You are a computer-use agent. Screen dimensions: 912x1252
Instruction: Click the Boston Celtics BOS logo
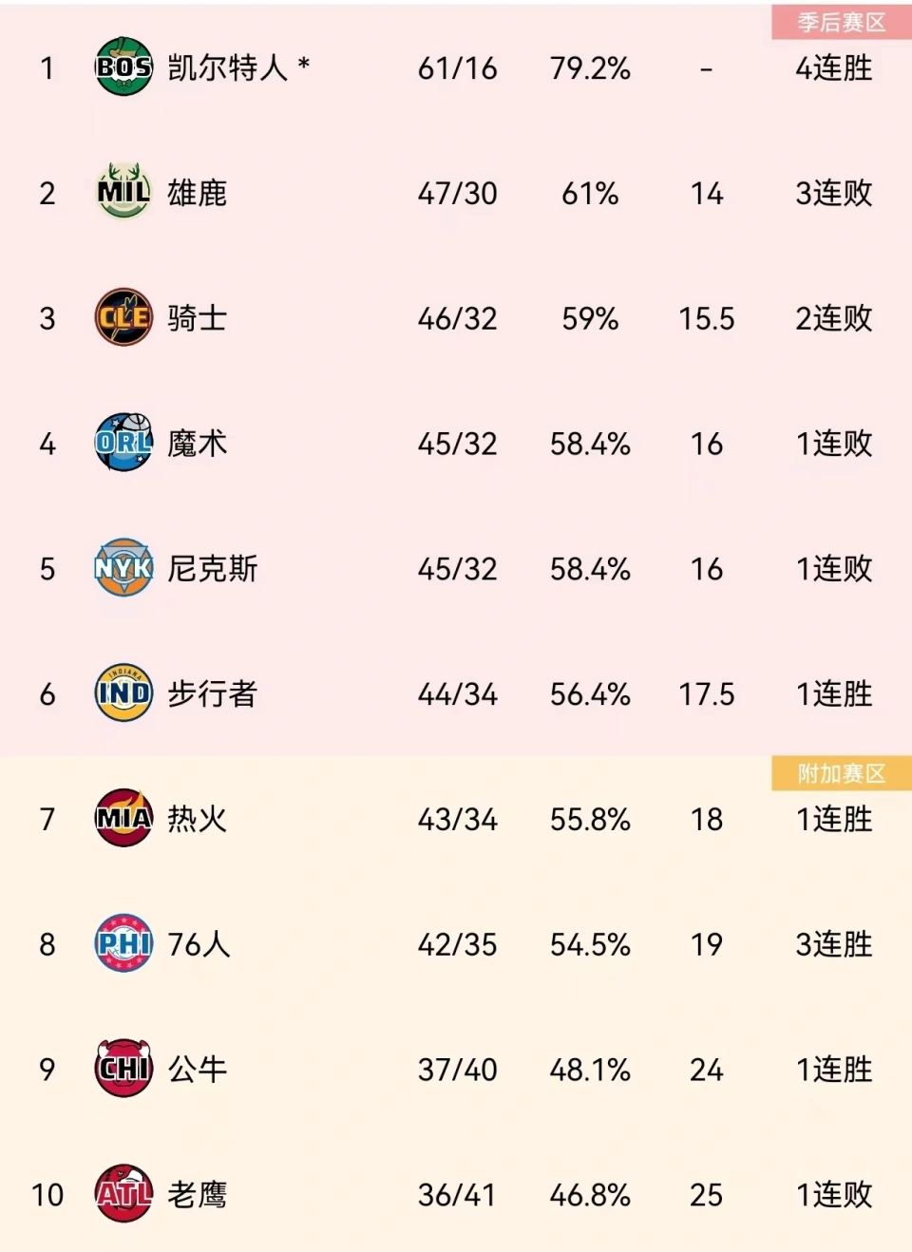click(123, 67)
